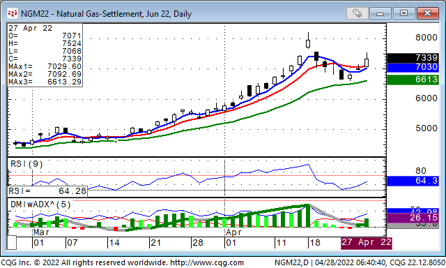Screen dimensions: 446x268
Task: Select the RSI(9) study label
Action: (x=26, y=164)
